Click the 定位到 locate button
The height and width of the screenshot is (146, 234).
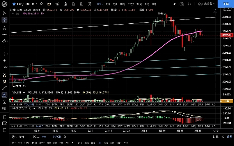(19, 137)
